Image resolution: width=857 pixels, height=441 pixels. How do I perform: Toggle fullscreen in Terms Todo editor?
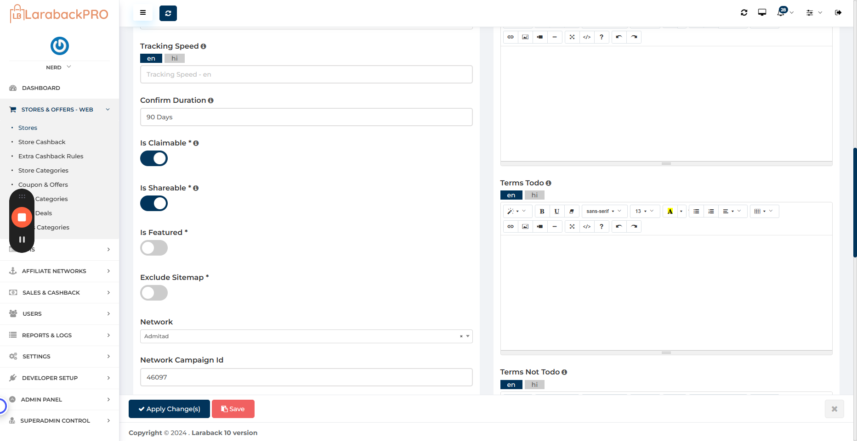click(x=572, y=226)
